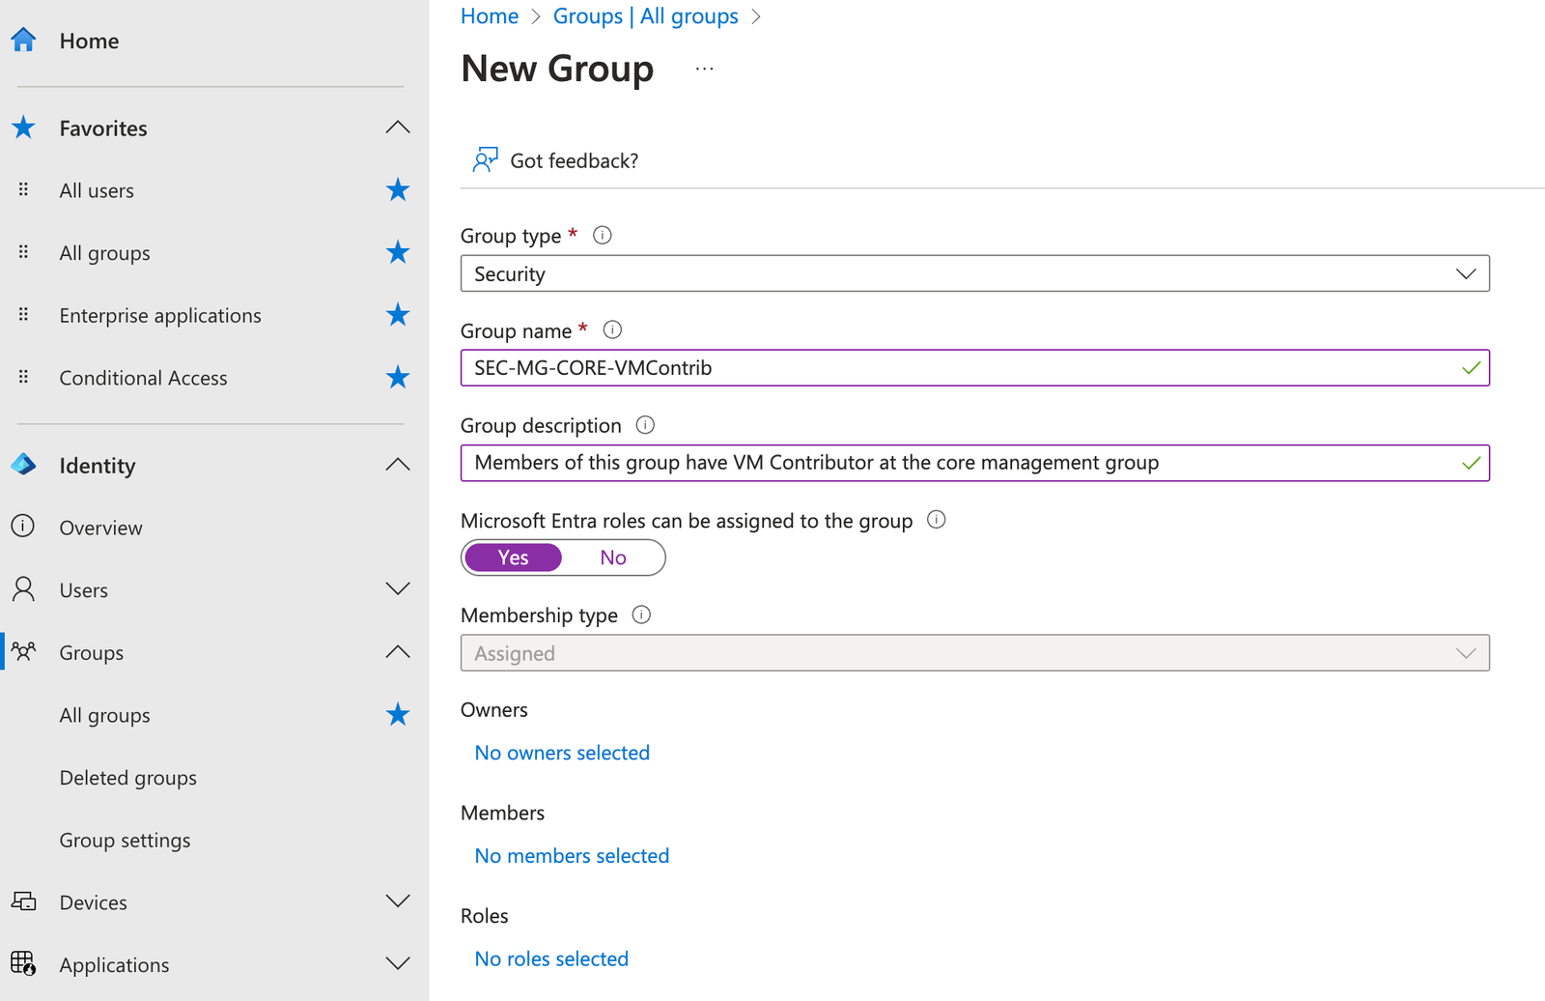Click the Home breadcrumb link
1545x1001 pixels.
pyautogui.click(x=490, y=15)
